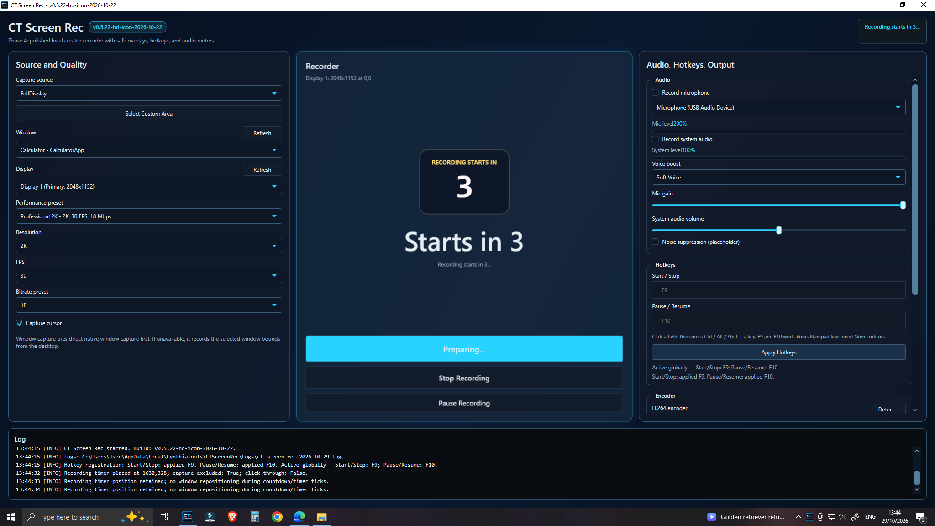The width and height of the screenshot is (935, 526).
Task: Open the Capture source dropdown
Action: pyautogui.click(x=149, y=93)
